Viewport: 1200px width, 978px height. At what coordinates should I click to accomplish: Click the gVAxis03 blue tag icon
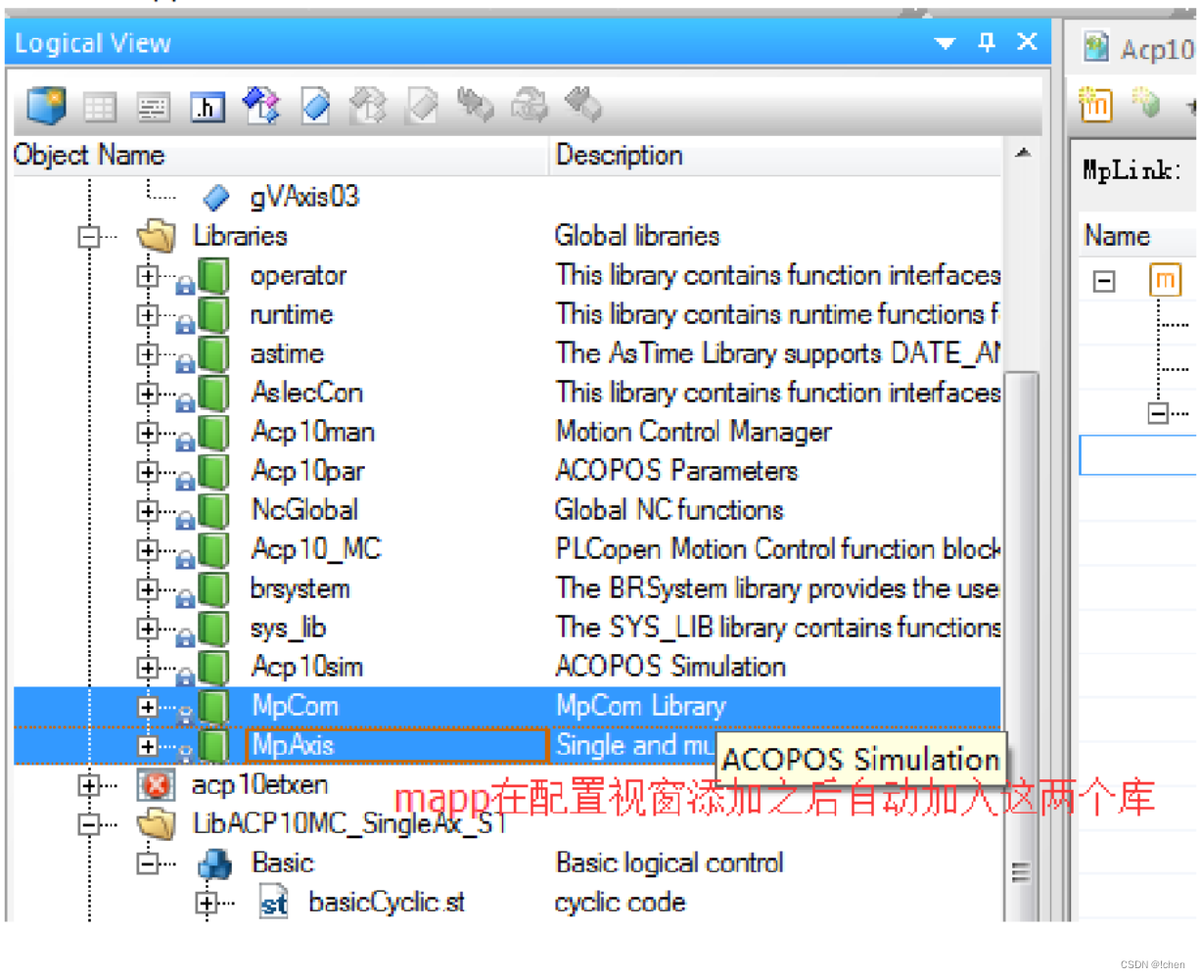[215, 198]
